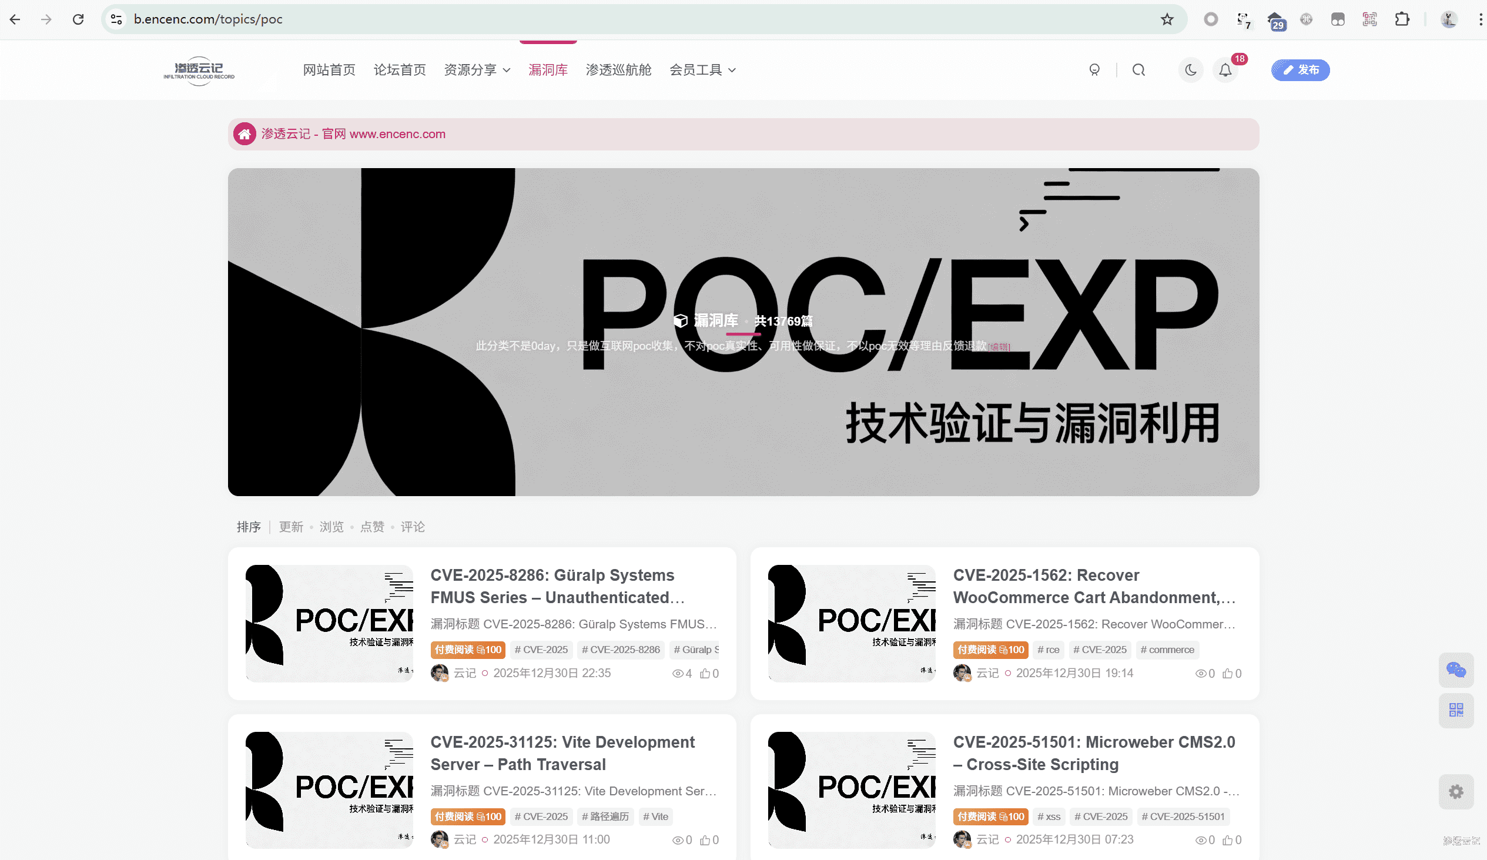Click the user login avatar icon in header

1094,69
